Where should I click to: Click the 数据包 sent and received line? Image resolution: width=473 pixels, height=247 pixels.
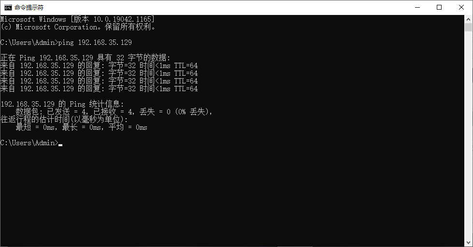click(114, 112)
